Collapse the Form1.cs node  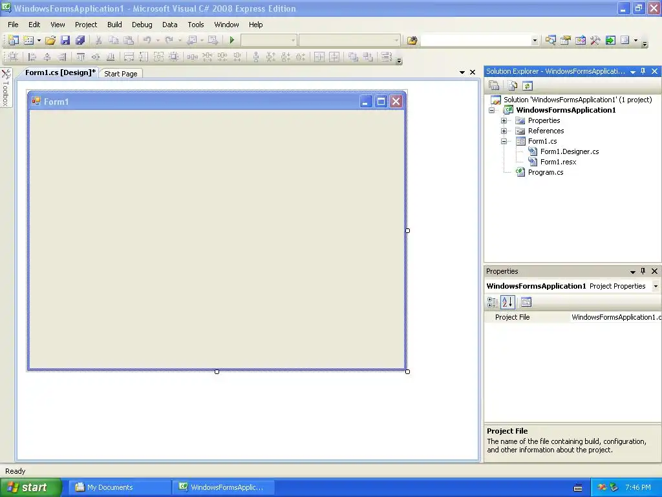click(504, 141)
